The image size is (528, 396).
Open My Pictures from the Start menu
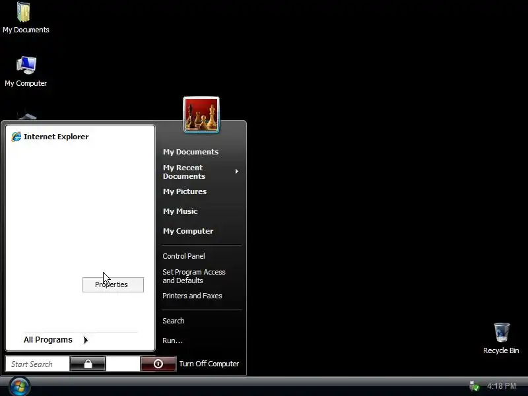(x=185, y=191)
